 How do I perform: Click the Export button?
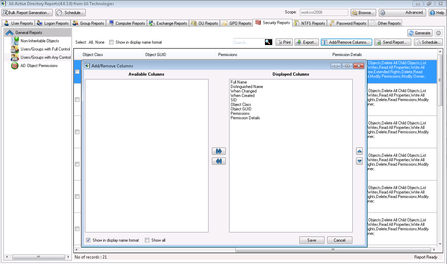coord(307,42)
